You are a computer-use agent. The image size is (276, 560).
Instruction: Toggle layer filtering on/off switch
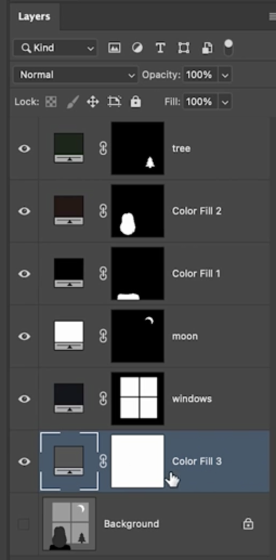tap(228, 48)
